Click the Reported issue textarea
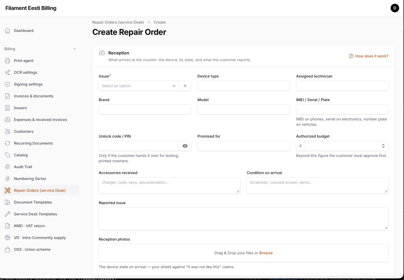Viewport: 404px width, 280px height. tap(244, 219)
